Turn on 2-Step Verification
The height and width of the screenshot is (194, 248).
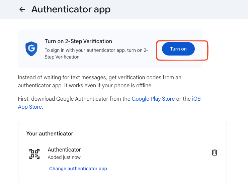coord(178,49)
